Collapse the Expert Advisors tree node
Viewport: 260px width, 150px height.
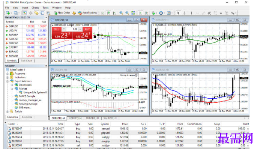(x=7, y=81)
